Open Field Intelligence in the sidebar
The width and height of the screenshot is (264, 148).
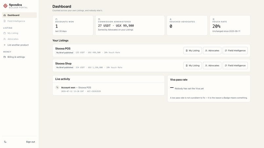[x=19, y=21]
